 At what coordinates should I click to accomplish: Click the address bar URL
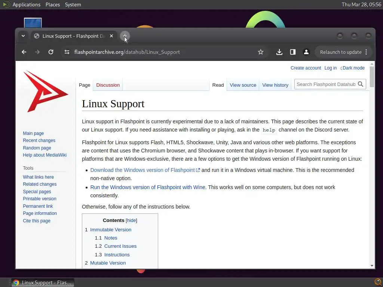127,52
